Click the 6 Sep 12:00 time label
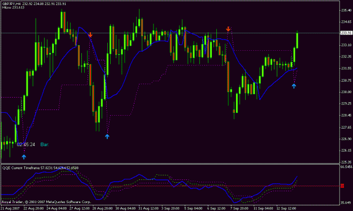The image size is (353, 211). [x=216, y=208]
